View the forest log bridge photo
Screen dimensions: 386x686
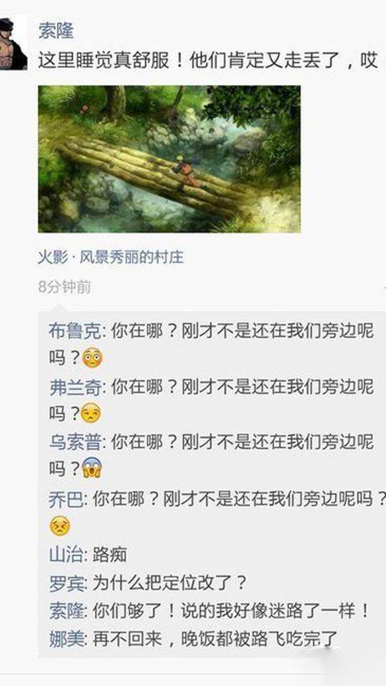click(x=169, y=159)
